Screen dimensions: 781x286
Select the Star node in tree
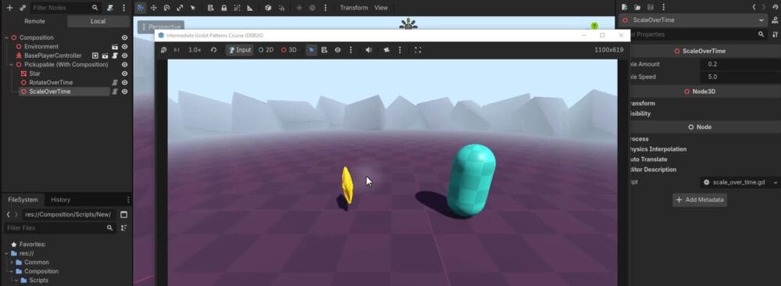coord(34,73)
